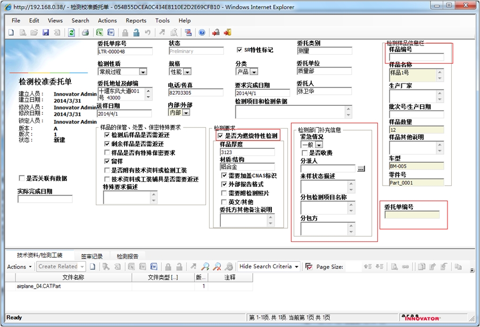Check 是否附有技术资料或检测工装
The height and width of the screenshot is (327, 480).
coord(107,170)
